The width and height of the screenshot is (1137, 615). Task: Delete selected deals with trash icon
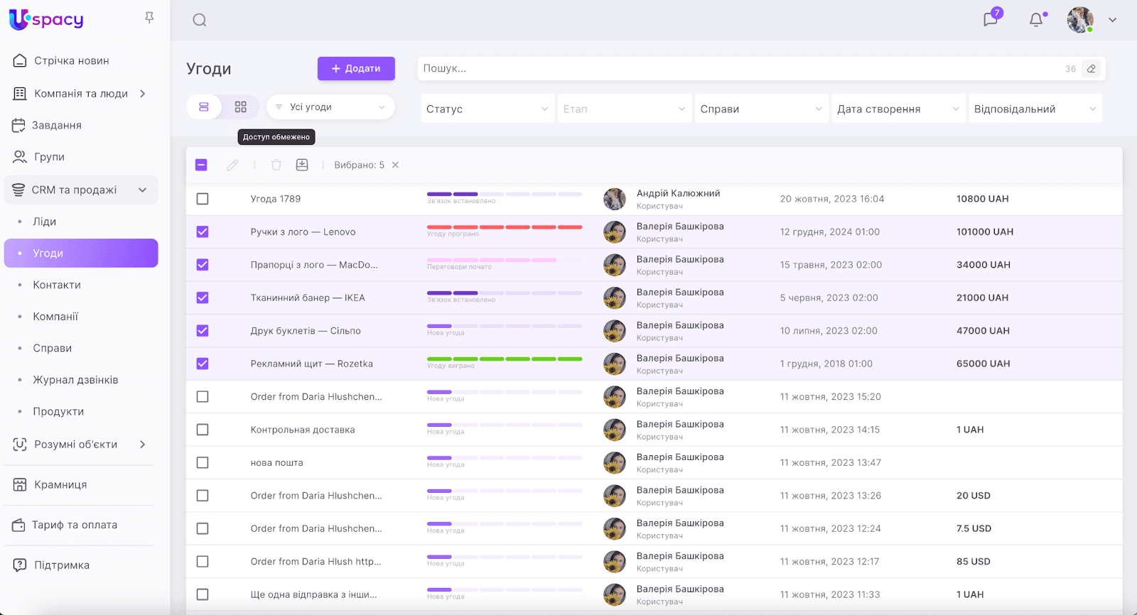pos(276,165)
